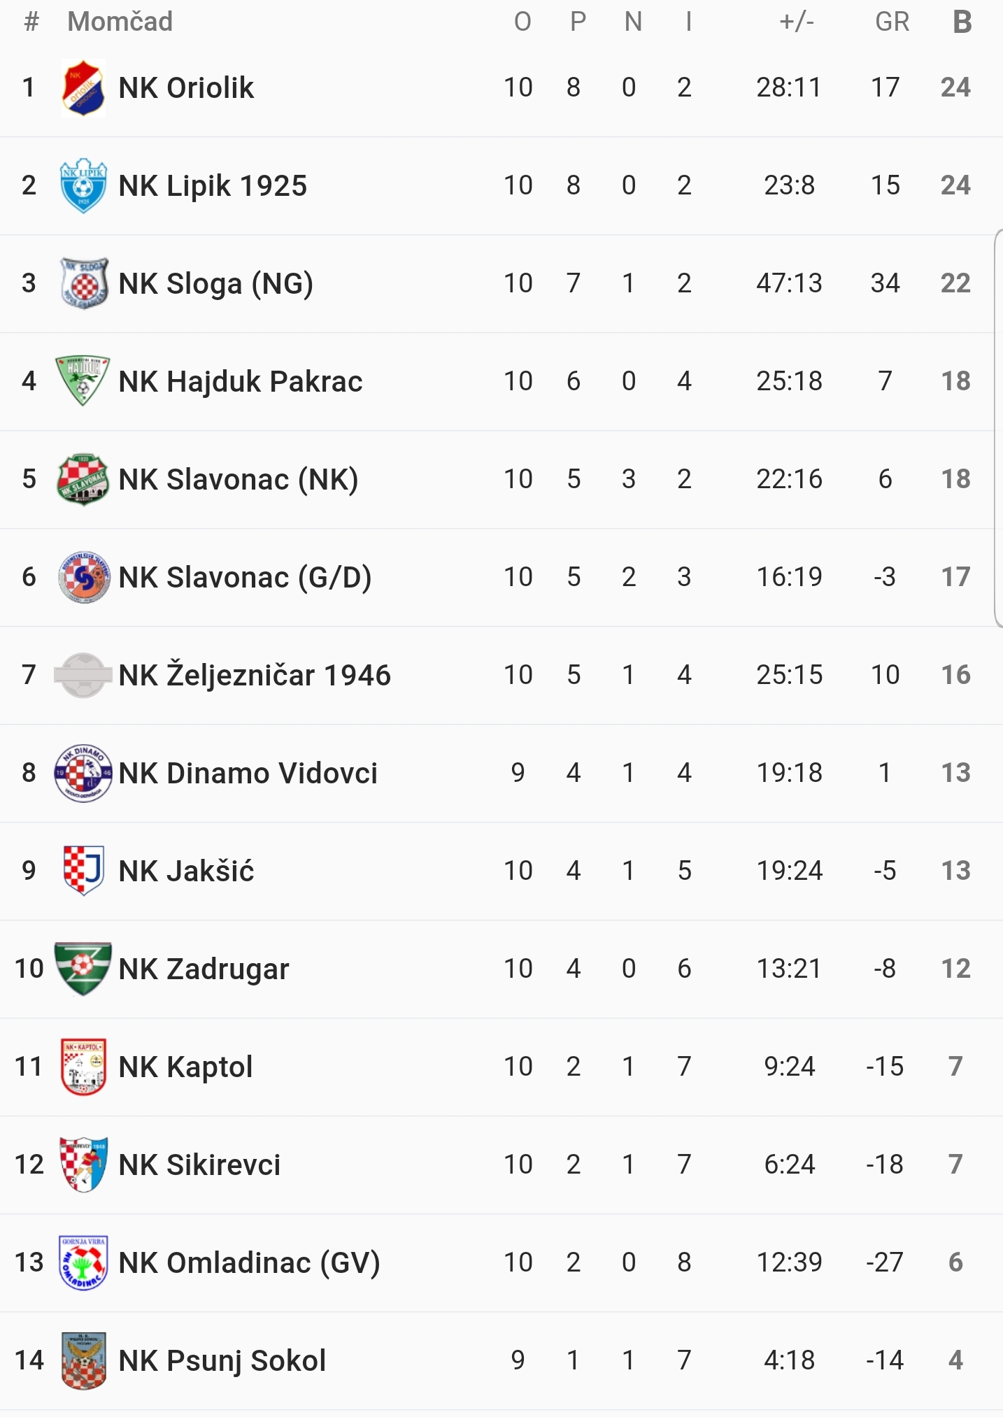Image resolution: width=1003 pixels, height=1417 pixels.
Task: Click the NK Jakšić shield crest
Action: point(83,871)
